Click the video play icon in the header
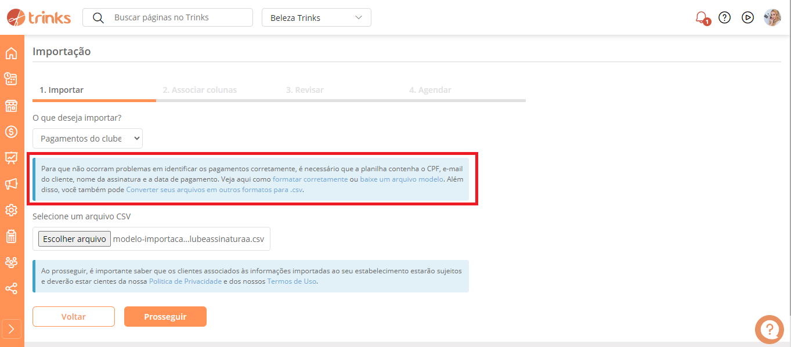This screenshot has width=791, height=347. tap(748, 17)
